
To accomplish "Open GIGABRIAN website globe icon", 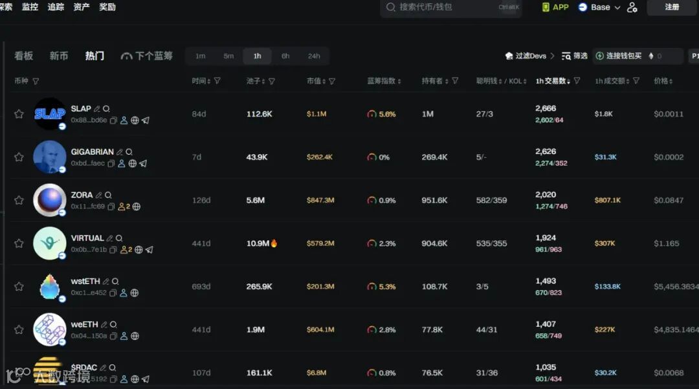I will point(133,164).
